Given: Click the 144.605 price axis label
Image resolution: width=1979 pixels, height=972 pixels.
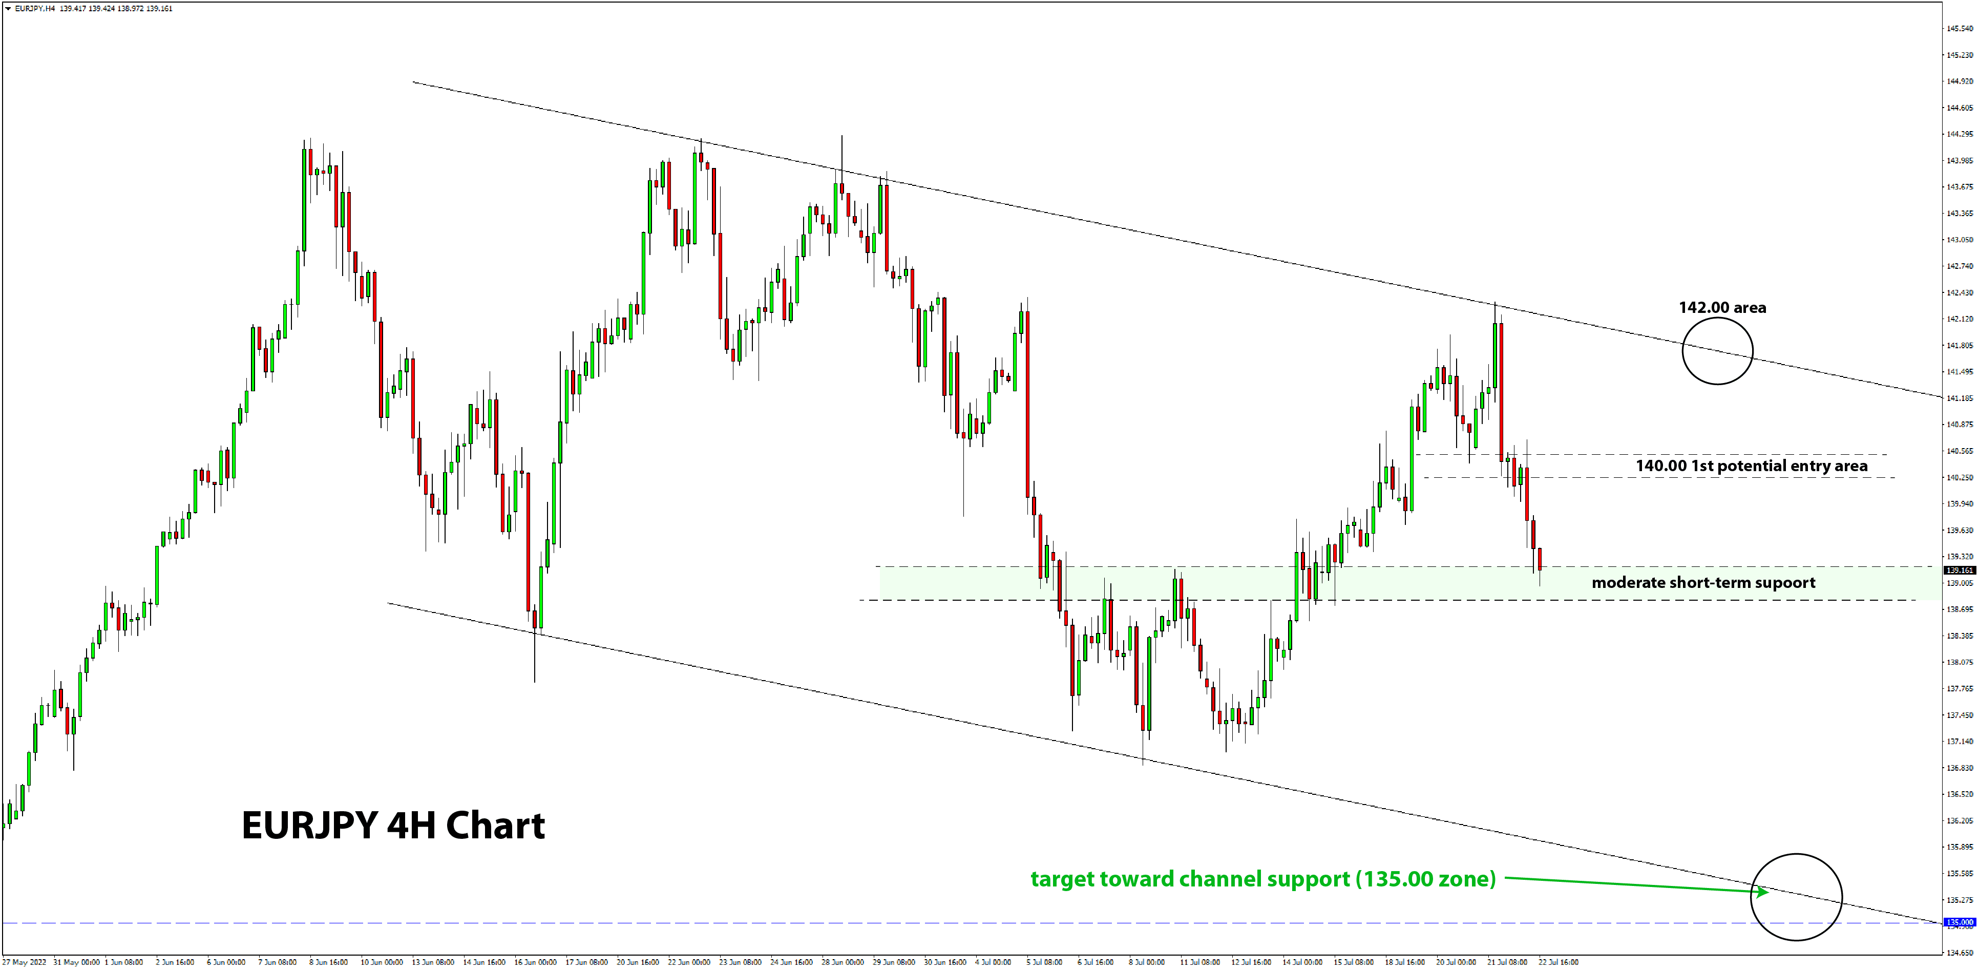Looking at the screenshot, I should coord(1959,108).
